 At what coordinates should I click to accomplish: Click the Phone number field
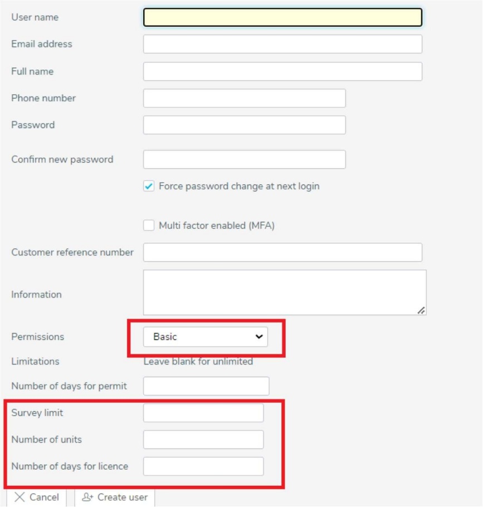(x=244, y=98)
